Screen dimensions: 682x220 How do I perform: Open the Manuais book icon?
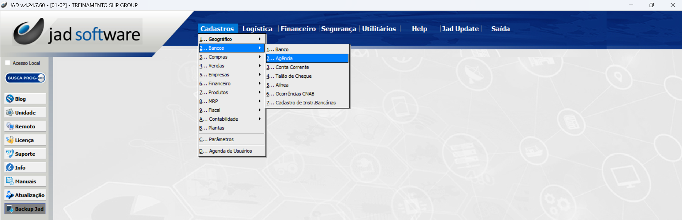pos(10,181)
